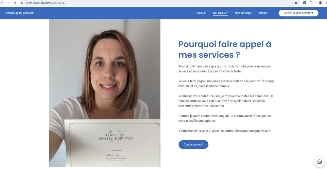Open site info icon in address bar

tap(22, 3)
